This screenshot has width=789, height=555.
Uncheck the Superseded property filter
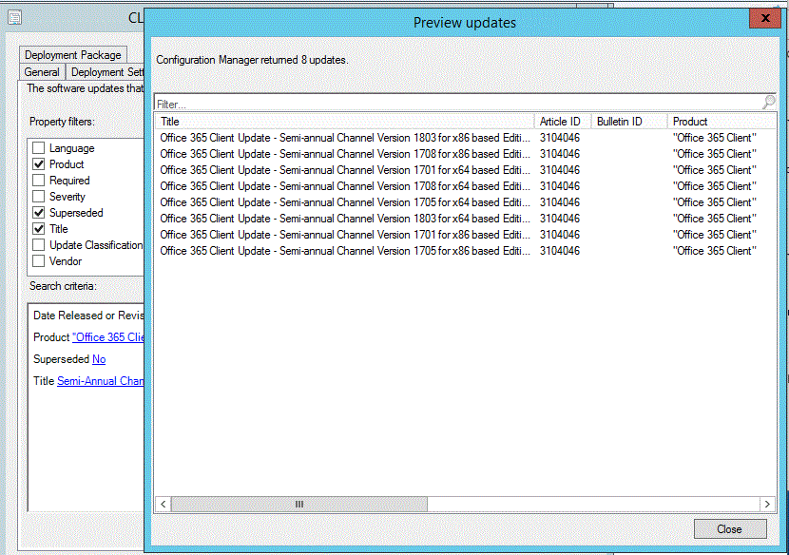tap(38, 212)
